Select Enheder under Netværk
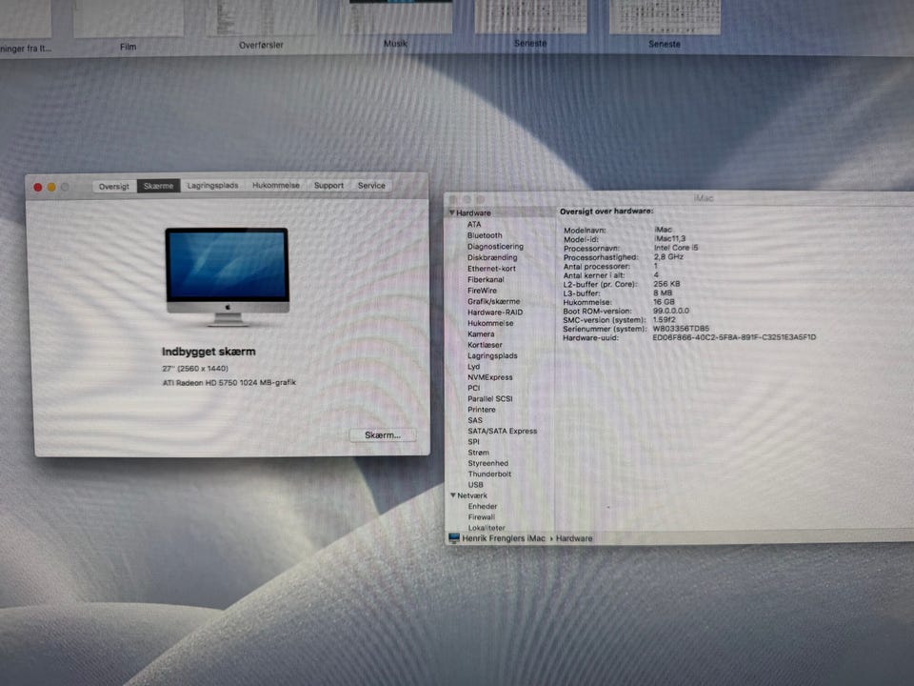914x686 pixels. (483, 506)
